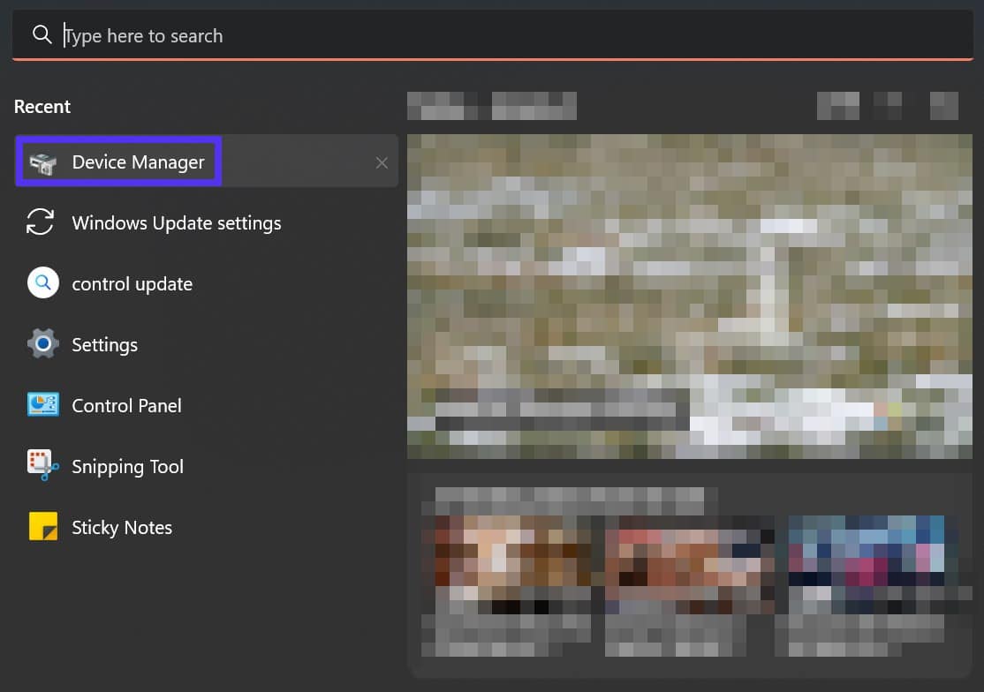Click the Control Panel icon

pyautogui.click(x=42, y=406)
